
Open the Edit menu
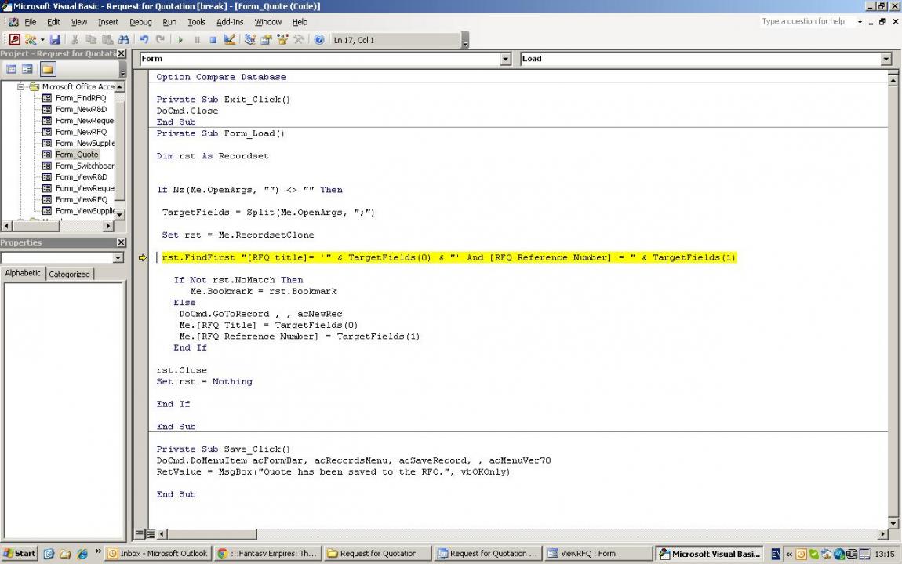pos(53,22)
